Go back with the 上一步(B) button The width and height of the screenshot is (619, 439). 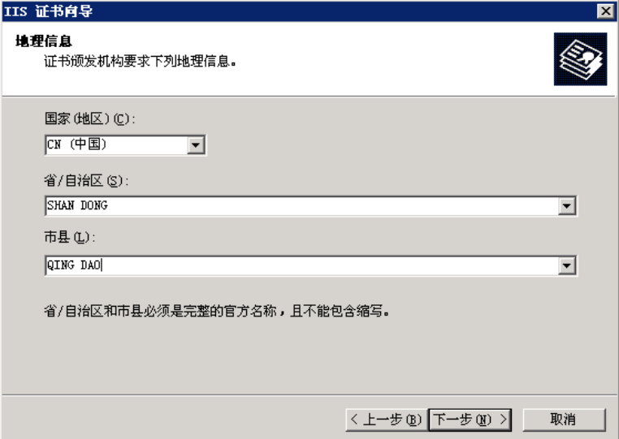(386, 420)
